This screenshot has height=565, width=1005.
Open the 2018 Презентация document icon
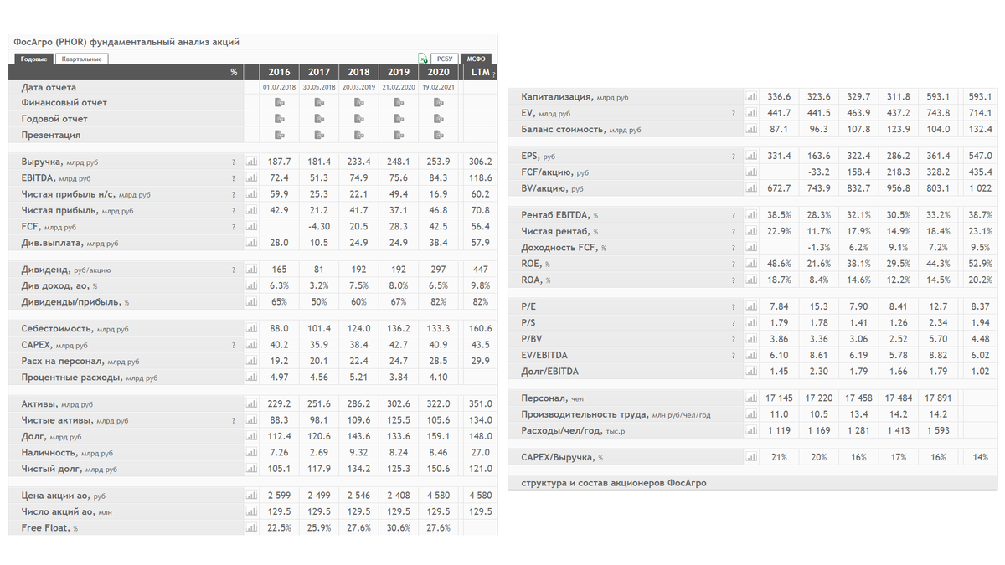point(358,135)
